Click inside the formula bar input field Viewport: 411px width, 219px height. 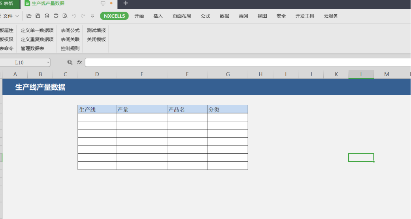(x=245, y=62)
